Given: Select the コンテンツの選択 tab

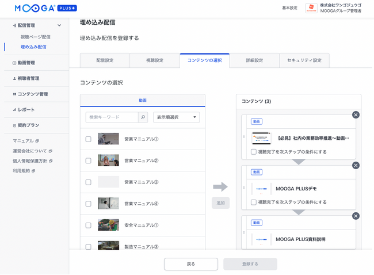Looking at the screenshot, I should [x=205, y=60].
